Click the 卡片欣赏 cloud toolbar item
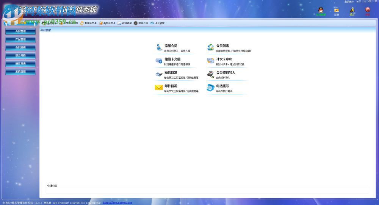The height and width of the screenshot is (205, 379). pos(157,23)
